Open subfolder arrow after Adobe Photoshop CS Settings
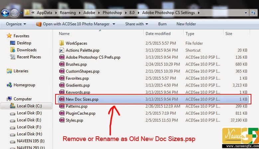259x149 pixels. [x=198, y=13]
